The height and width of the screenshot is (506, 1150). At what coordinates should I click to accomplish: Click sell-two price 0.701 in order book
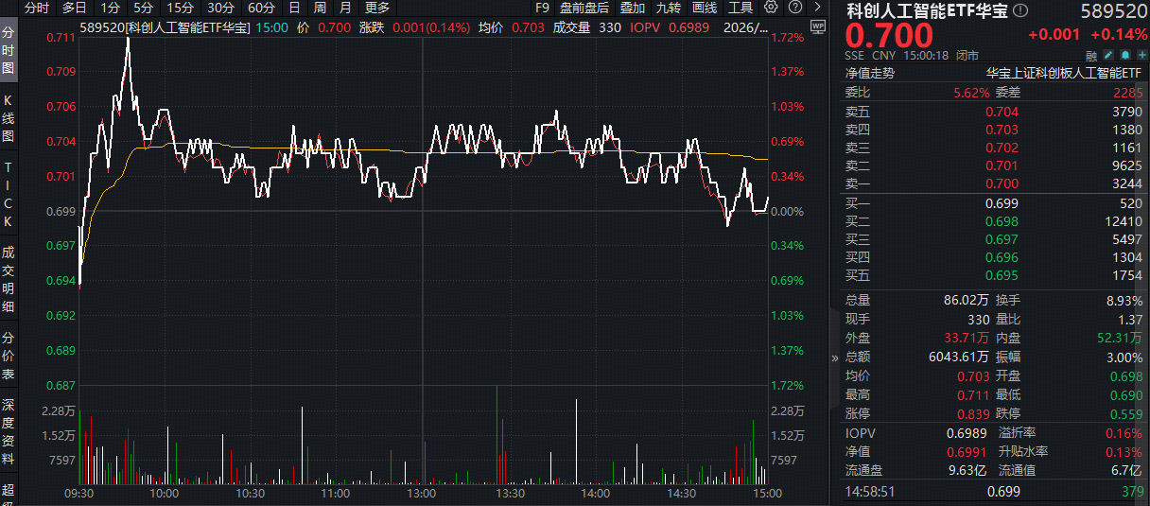(1002, 166)
